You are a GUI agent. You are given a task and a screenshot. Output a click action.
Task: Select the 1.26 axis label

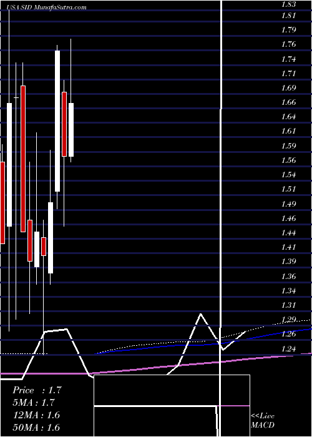289,334
